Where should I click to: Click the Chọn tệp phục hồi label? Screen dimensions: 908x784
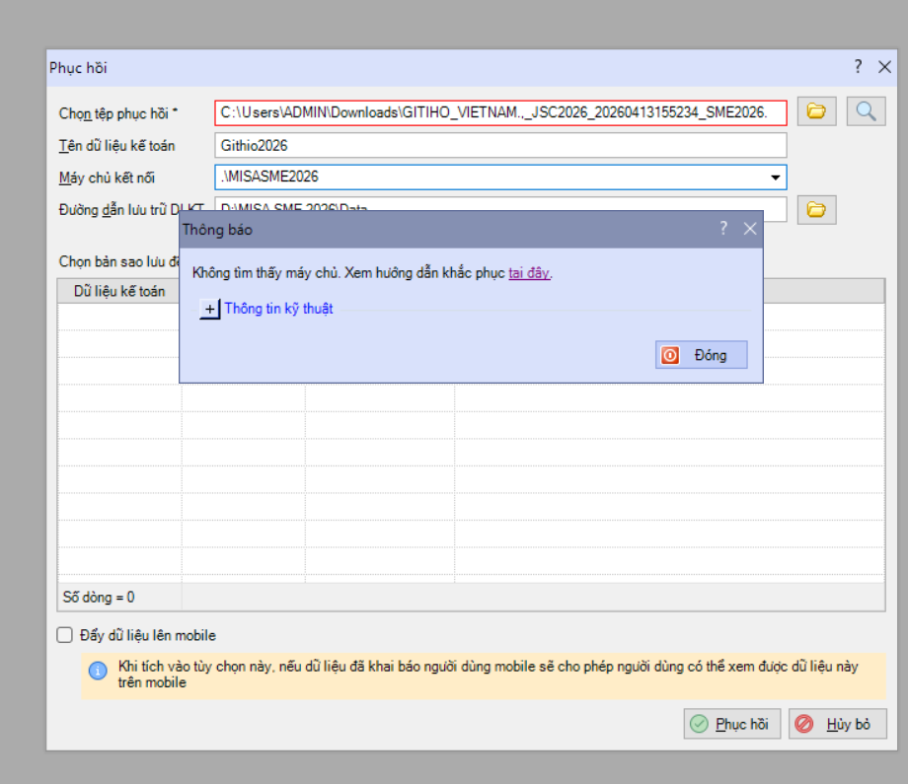[x=118, y=113]
